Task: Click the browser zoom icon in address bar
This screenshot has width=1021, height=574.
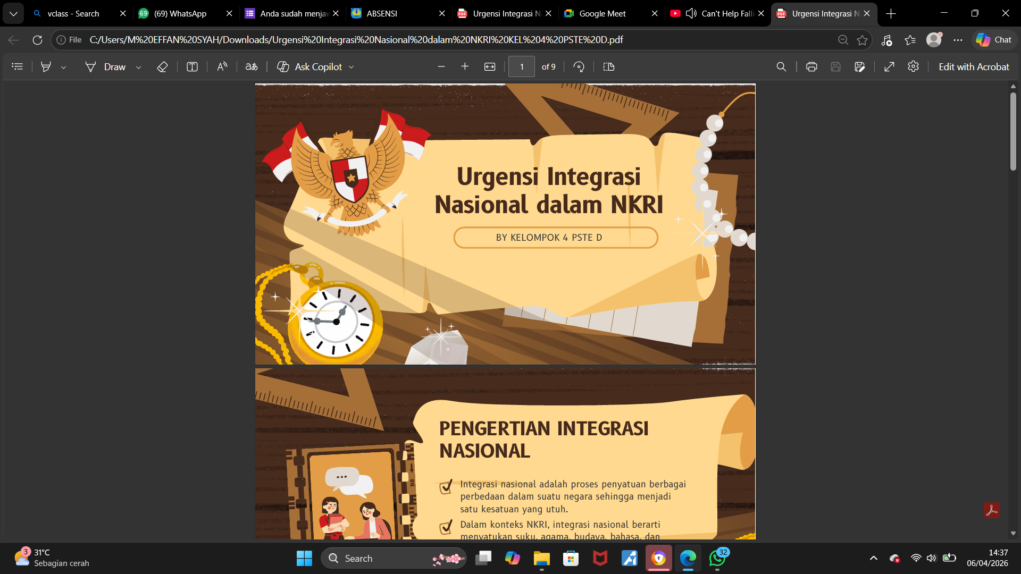Action: pos(843,40)
